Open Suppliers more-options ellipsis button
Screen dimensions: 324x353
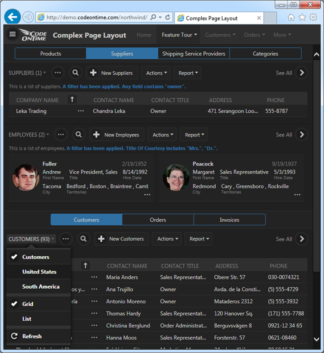click(x=58, y=73)
